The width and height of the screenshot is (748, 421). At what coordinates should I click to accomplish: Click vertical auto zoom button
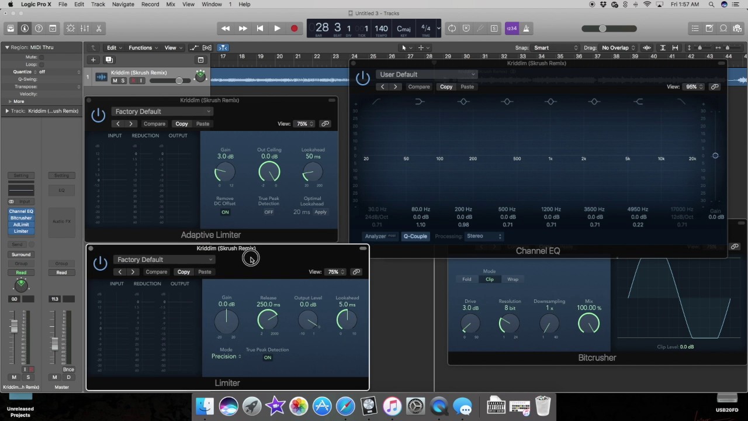point(663,48)
